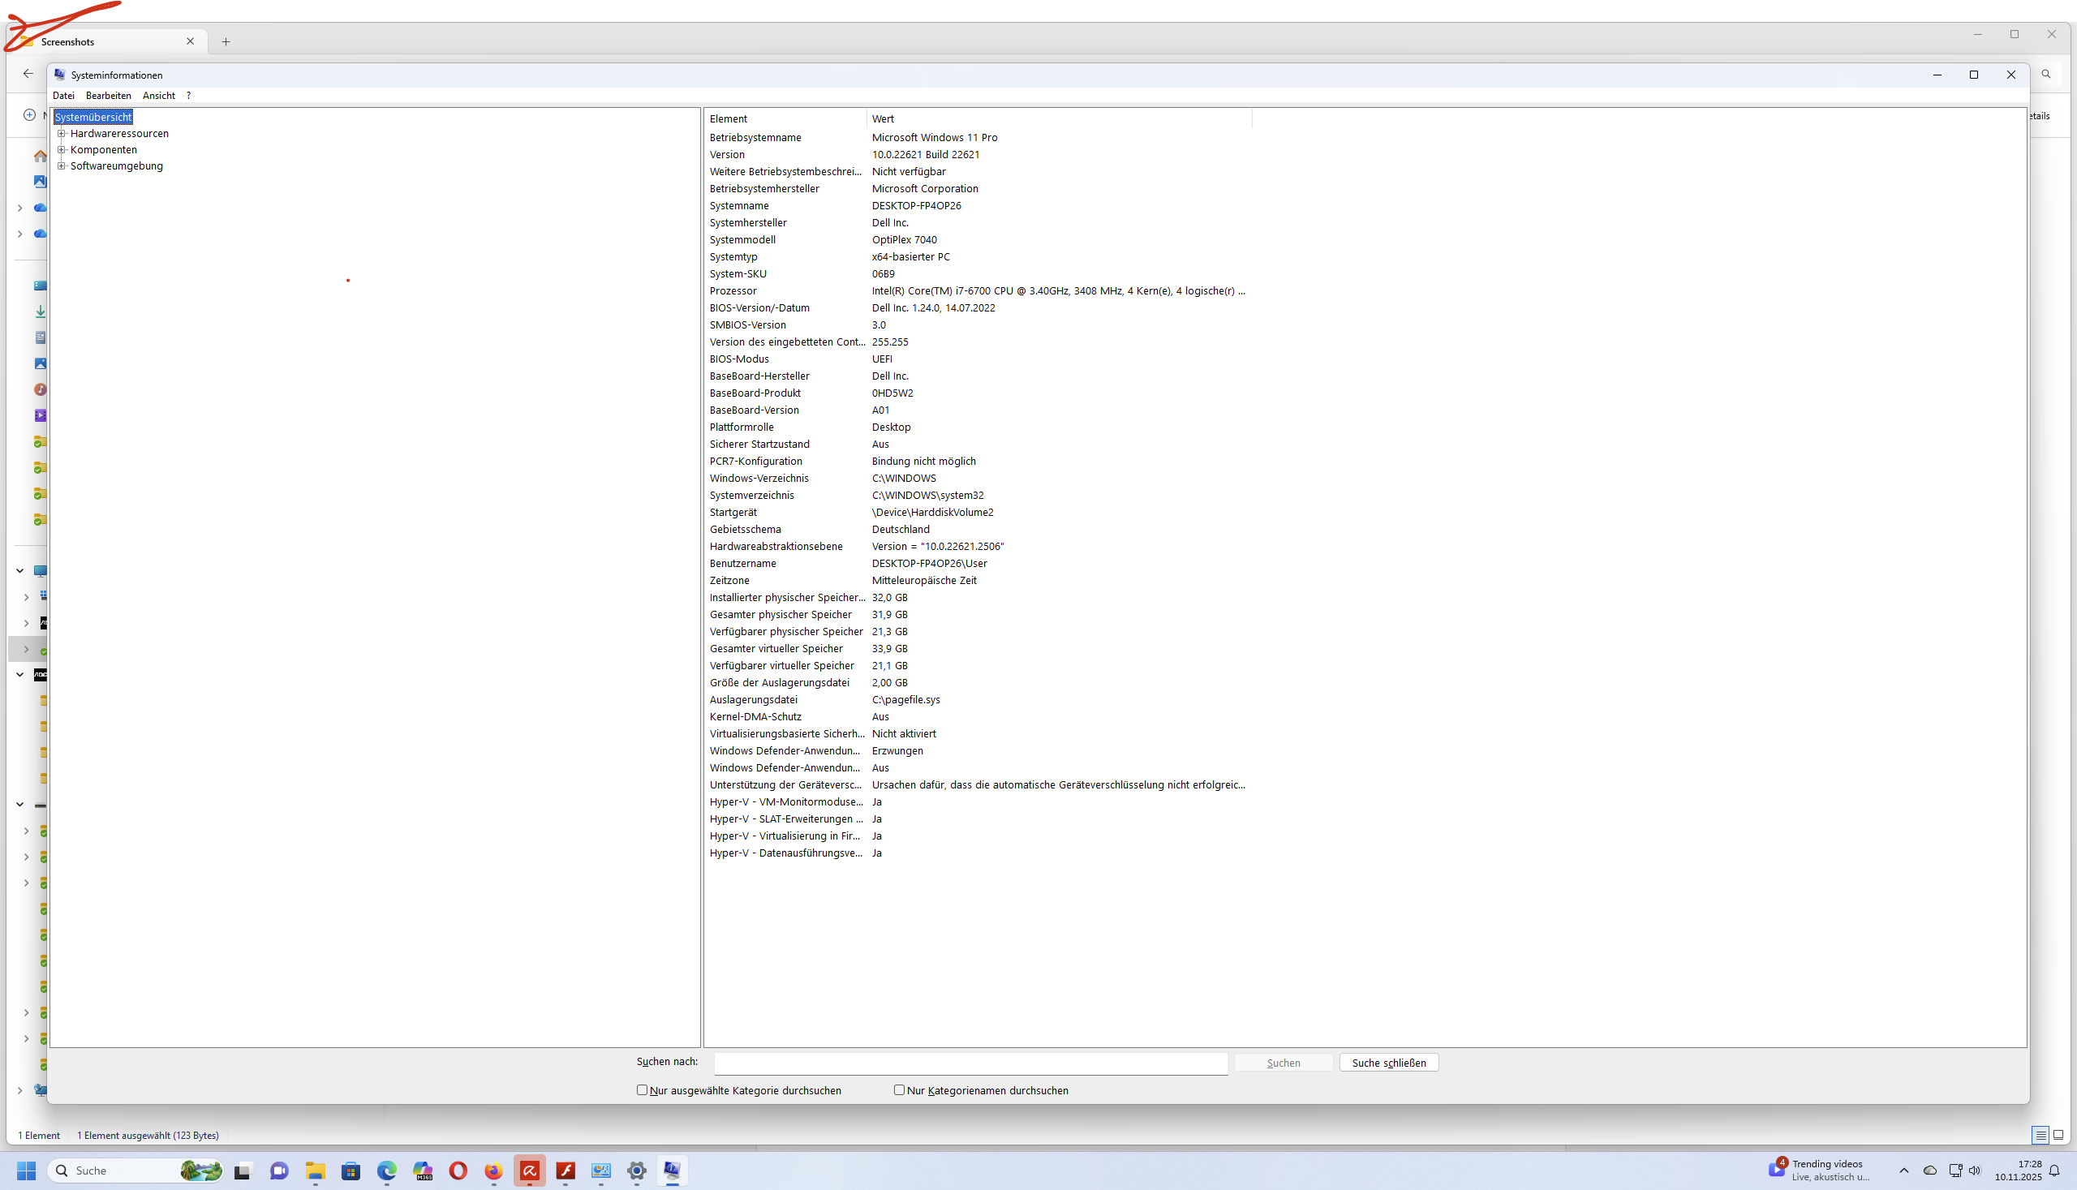Launch Opera browser from taskbar
The height and width of the screenshot is (1190, 2077).
point(458,1171)
